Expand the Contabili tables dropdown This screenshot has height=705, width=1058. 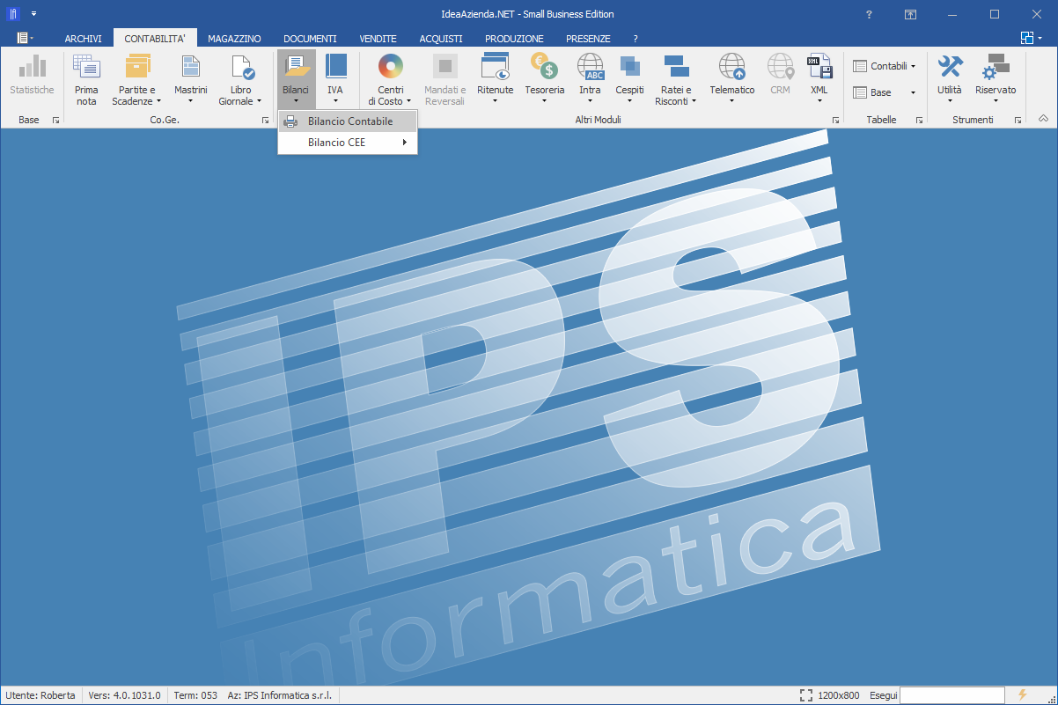click(885, 66)
